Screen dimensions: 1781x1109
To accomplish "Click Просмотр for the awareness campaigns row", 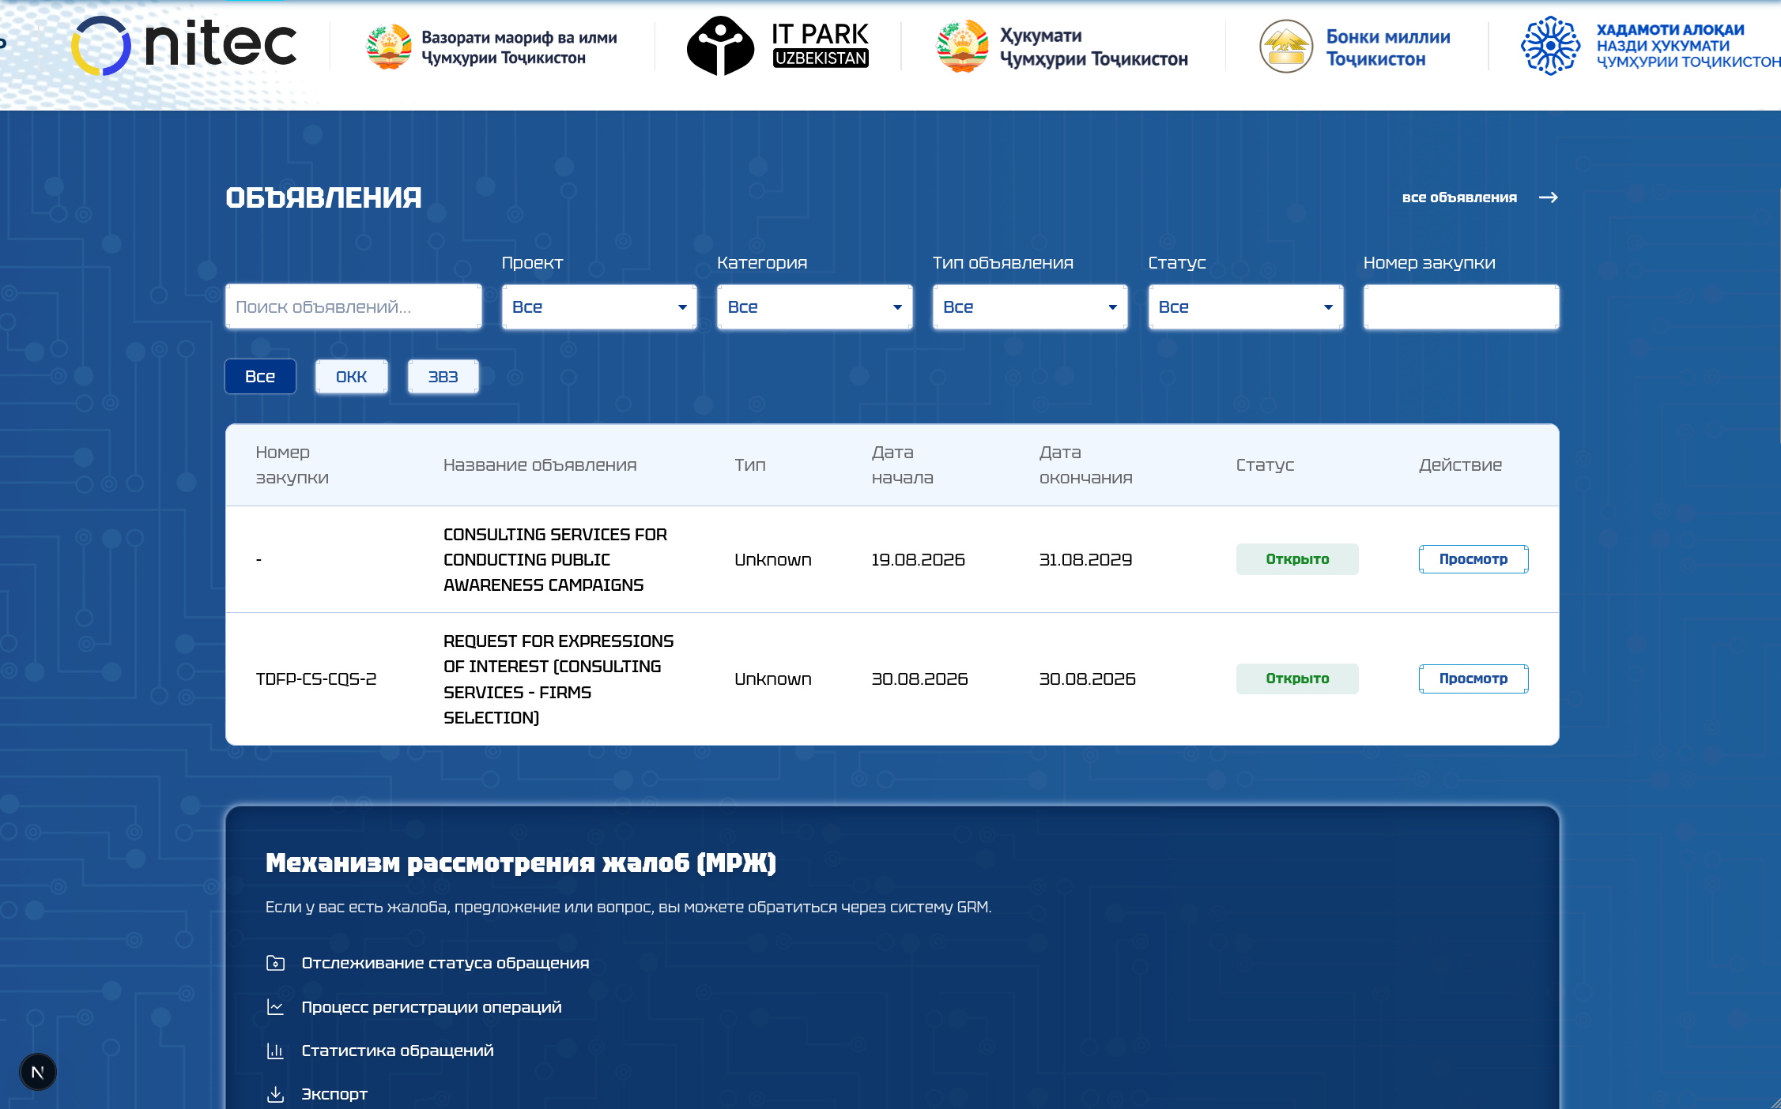I will click(x=1473, y=559).
